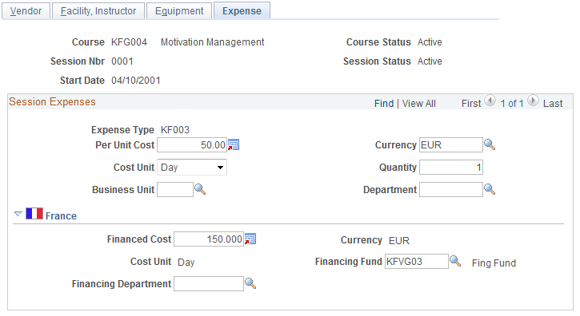
Task: Click expense type value KF003
Action: (x=175, y=130)
